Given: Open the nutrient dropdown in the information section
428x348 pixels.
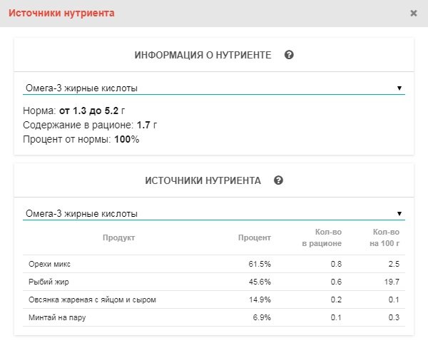Looking at the screenshot, I should pyautogui.click(x=213, y=88).
